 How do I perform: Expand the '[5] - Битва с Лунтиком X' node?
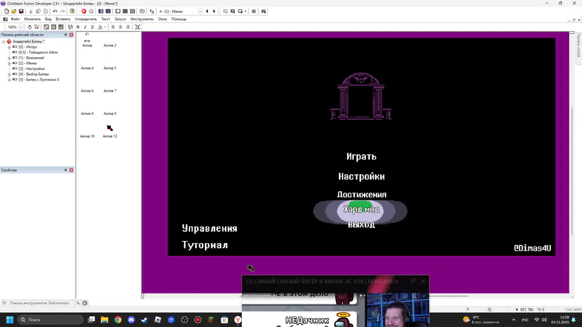pyautogui.click(x=9, y=79)
